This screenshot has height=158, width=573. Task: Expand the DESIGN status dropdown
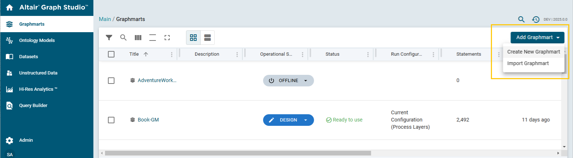[306, 120]
